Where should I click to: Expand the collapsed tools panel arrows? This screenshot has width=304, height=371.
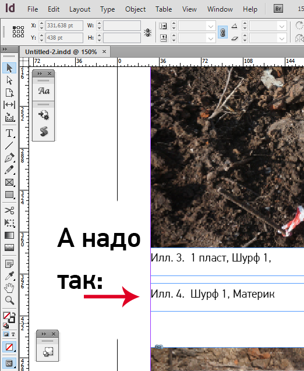pyautogui.click(x=5, y=49)
